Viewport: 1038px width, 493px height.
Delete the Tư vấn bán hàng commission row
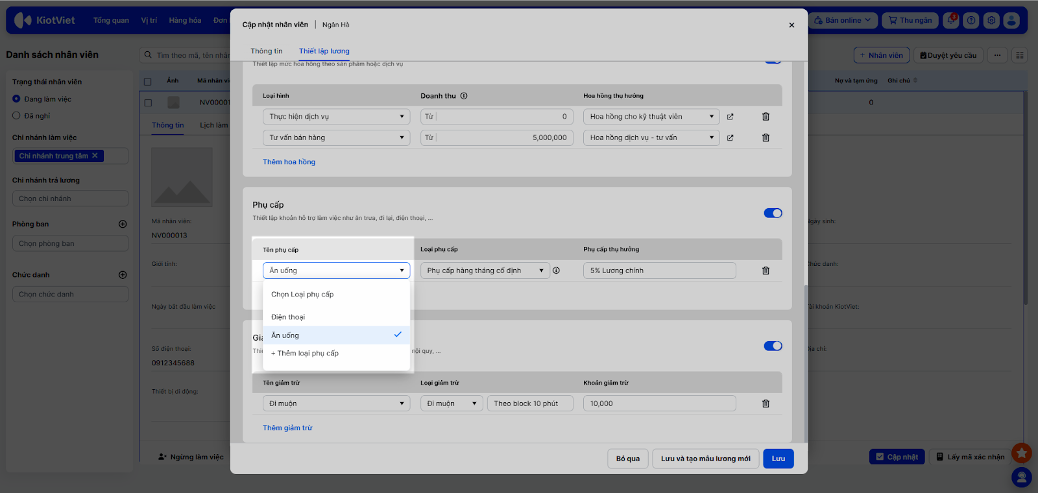(x=766, y=138)
